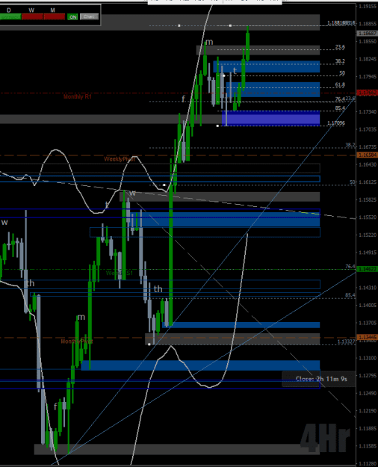The height and width of the screenshot is (467, 378).
Task: Click 1.14915 on the price scale
Action: click(x=368, y=253)
